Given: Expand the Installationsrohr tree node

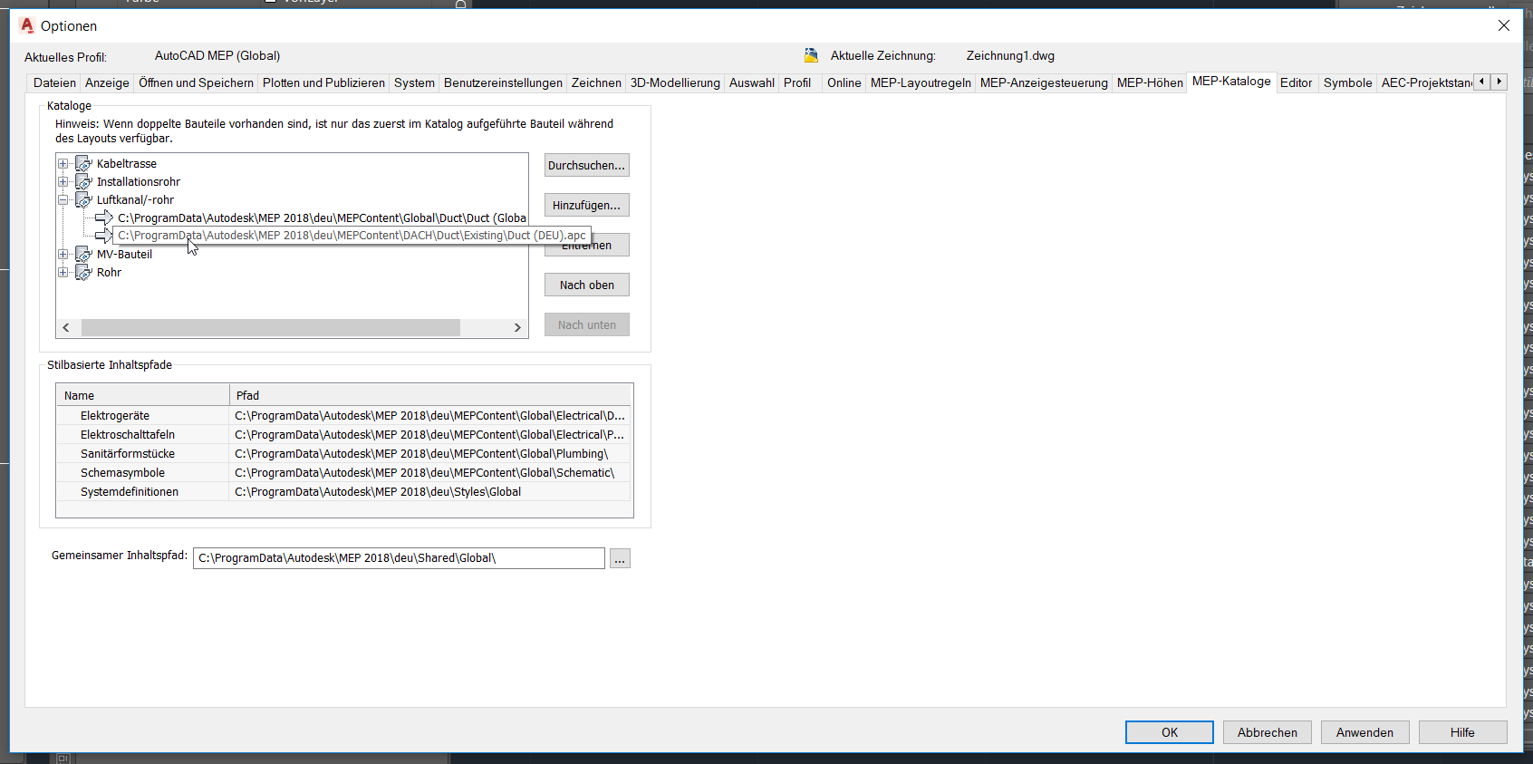Looking at the screenshot, I should pos(63,181).
